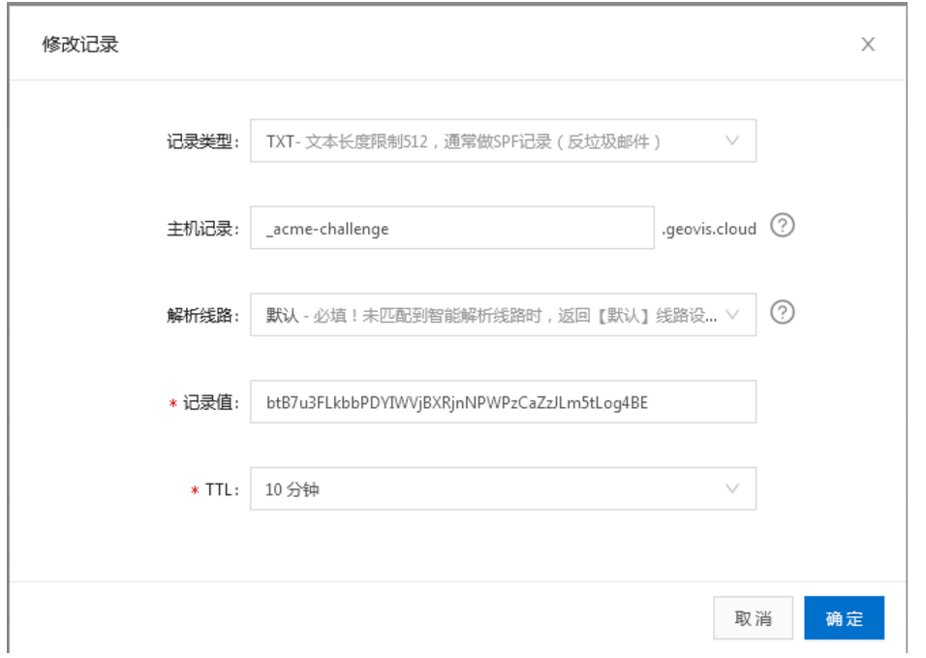Screen dimensions: 926x658
Task: Open the 记录类型 TXT dropdown
Action: 503,141
